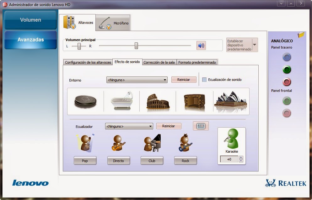Image resolution: width=312 pixels, height=200 pixels.
Task: Click the L/R balance slider handle
Action: (x=79, y=46)
